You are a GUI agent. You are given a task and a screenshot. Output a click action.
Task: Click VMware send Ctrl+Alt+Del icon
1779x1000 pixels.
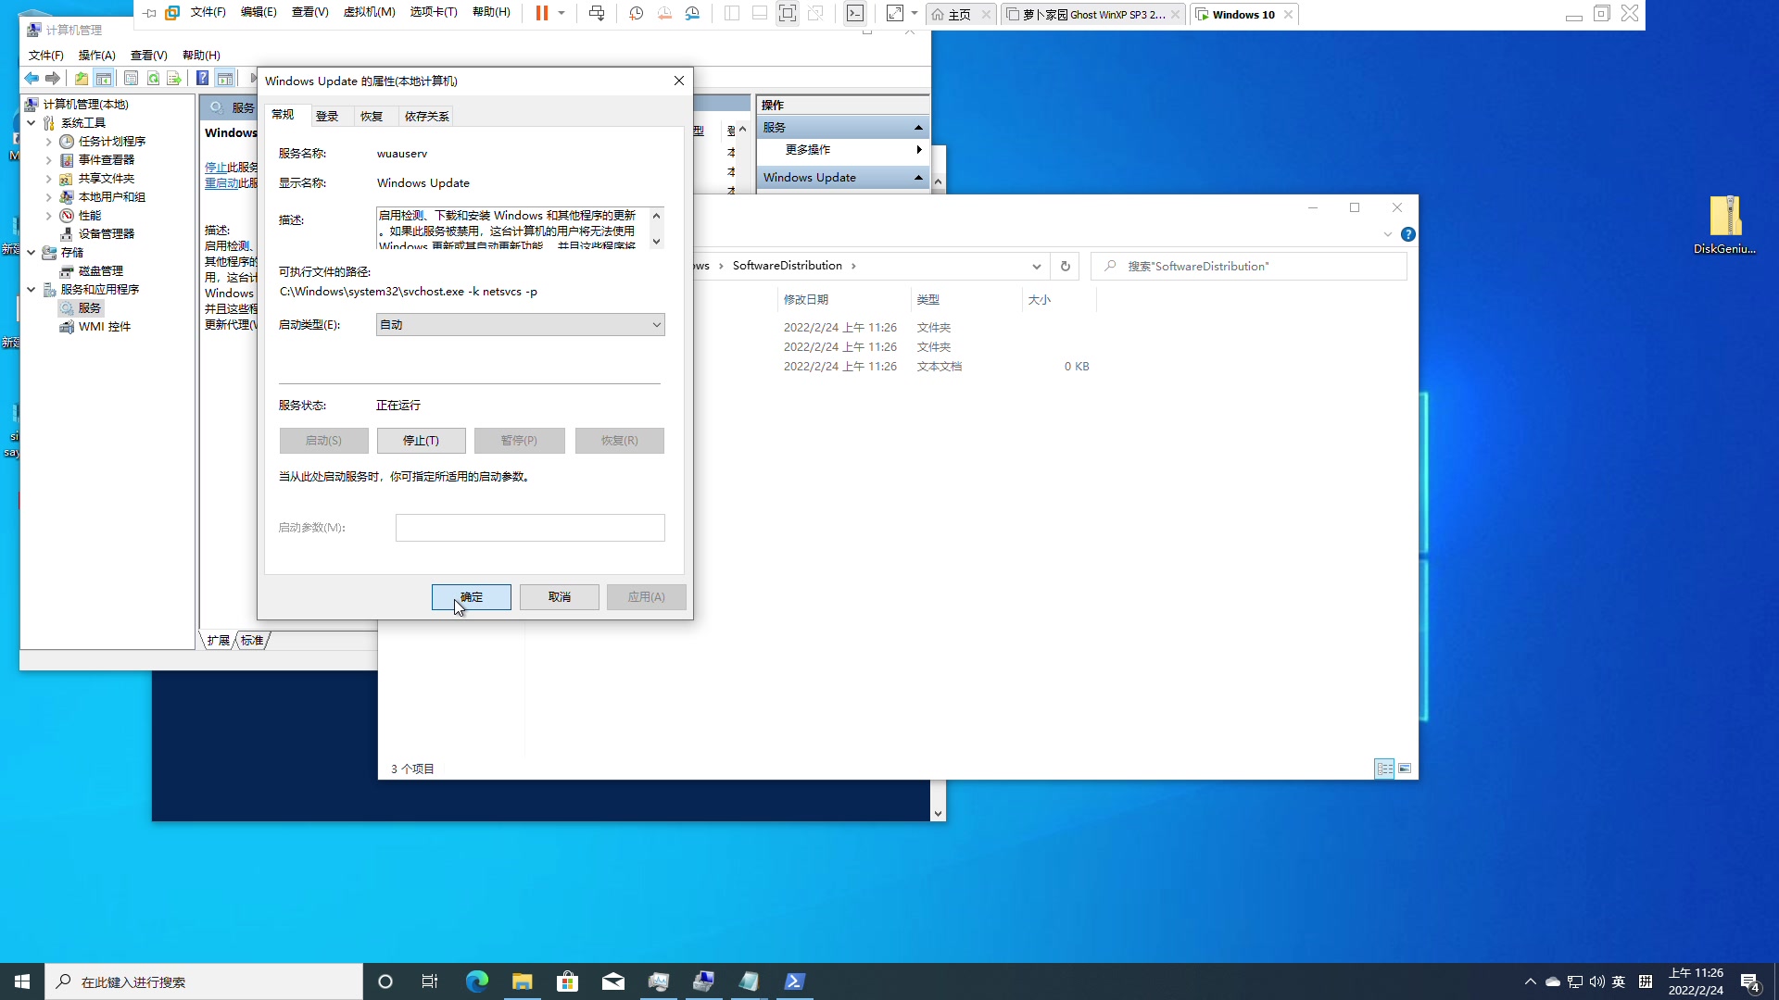[x=597, y=13]
